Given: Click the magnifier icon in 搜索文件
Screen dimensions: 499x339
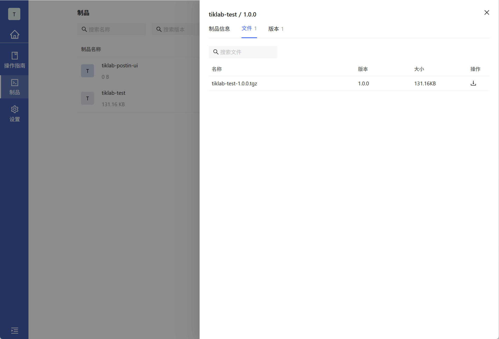Looking at the screenshot, I should click(x=216, y=52).
